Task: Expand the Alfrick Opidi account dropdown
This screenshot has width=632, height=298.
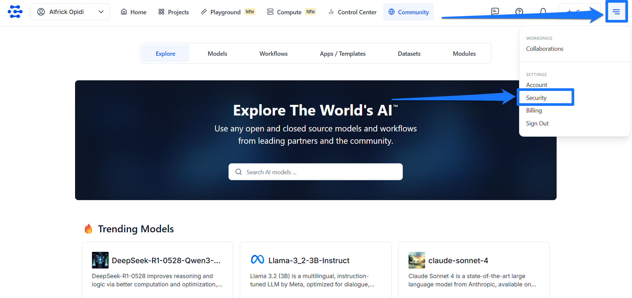Action: coord(70,12)
